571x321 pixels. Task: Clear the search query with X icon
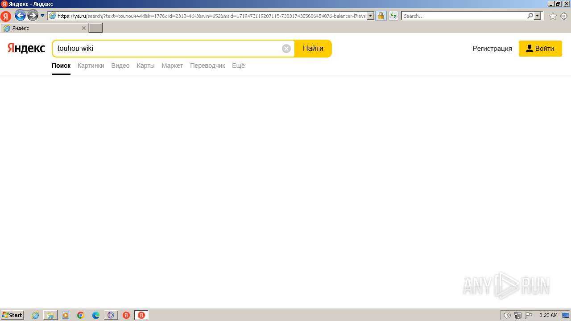coord(286,49)
